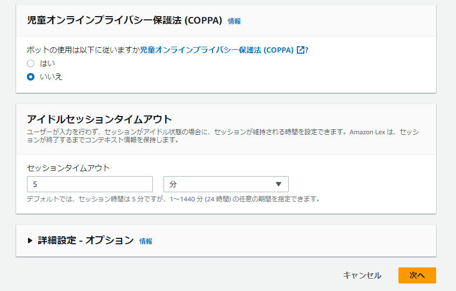Click the idle session description paragraph
Screen dimensions: 456x291
[223, 136]
